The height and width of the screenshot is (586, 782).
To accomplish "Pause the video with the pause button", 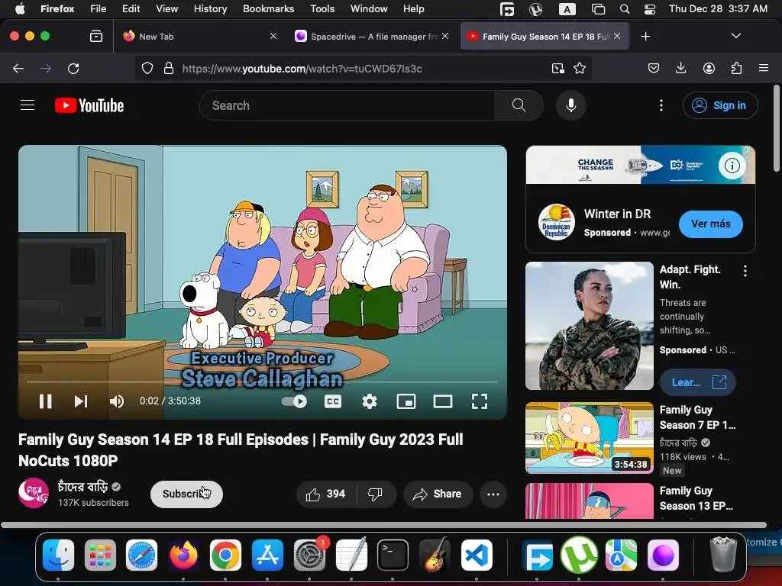I will 45,401.
